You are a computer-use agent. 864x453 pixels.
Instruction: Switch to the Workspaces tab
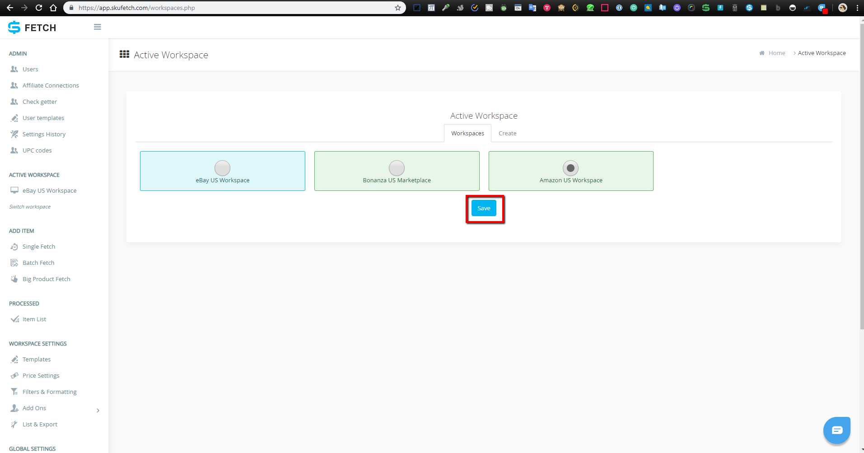[x=467, y=133]
